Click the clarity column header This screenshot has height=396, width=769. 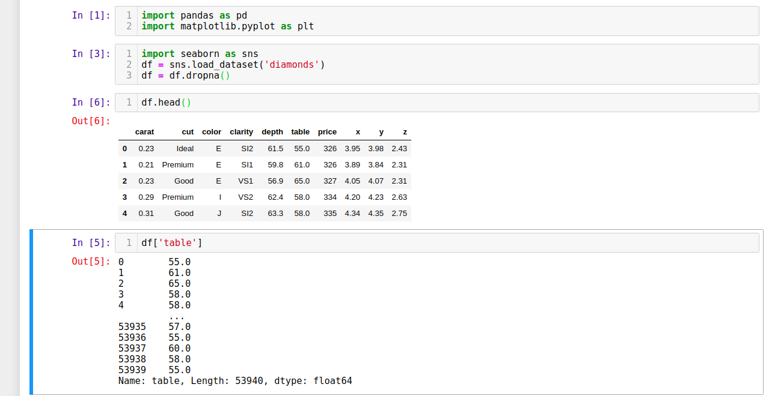point(241,132)
